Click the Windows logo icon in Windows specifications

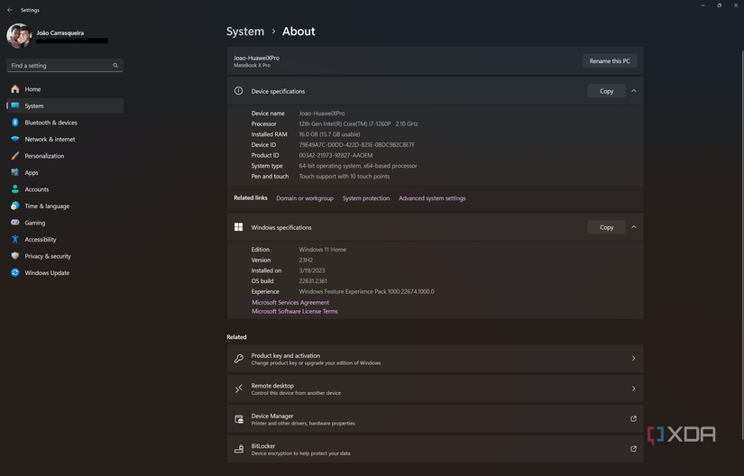click(239, 227)
